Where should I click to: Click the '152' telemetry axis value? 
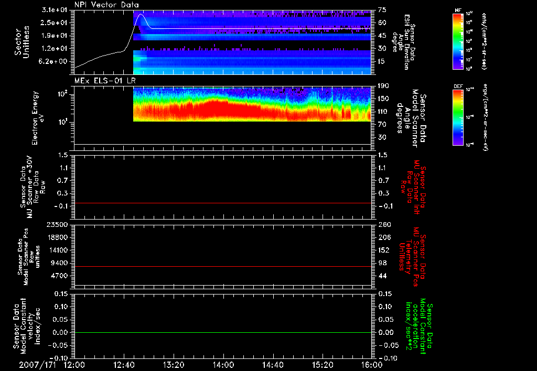(x=384, y=250)
